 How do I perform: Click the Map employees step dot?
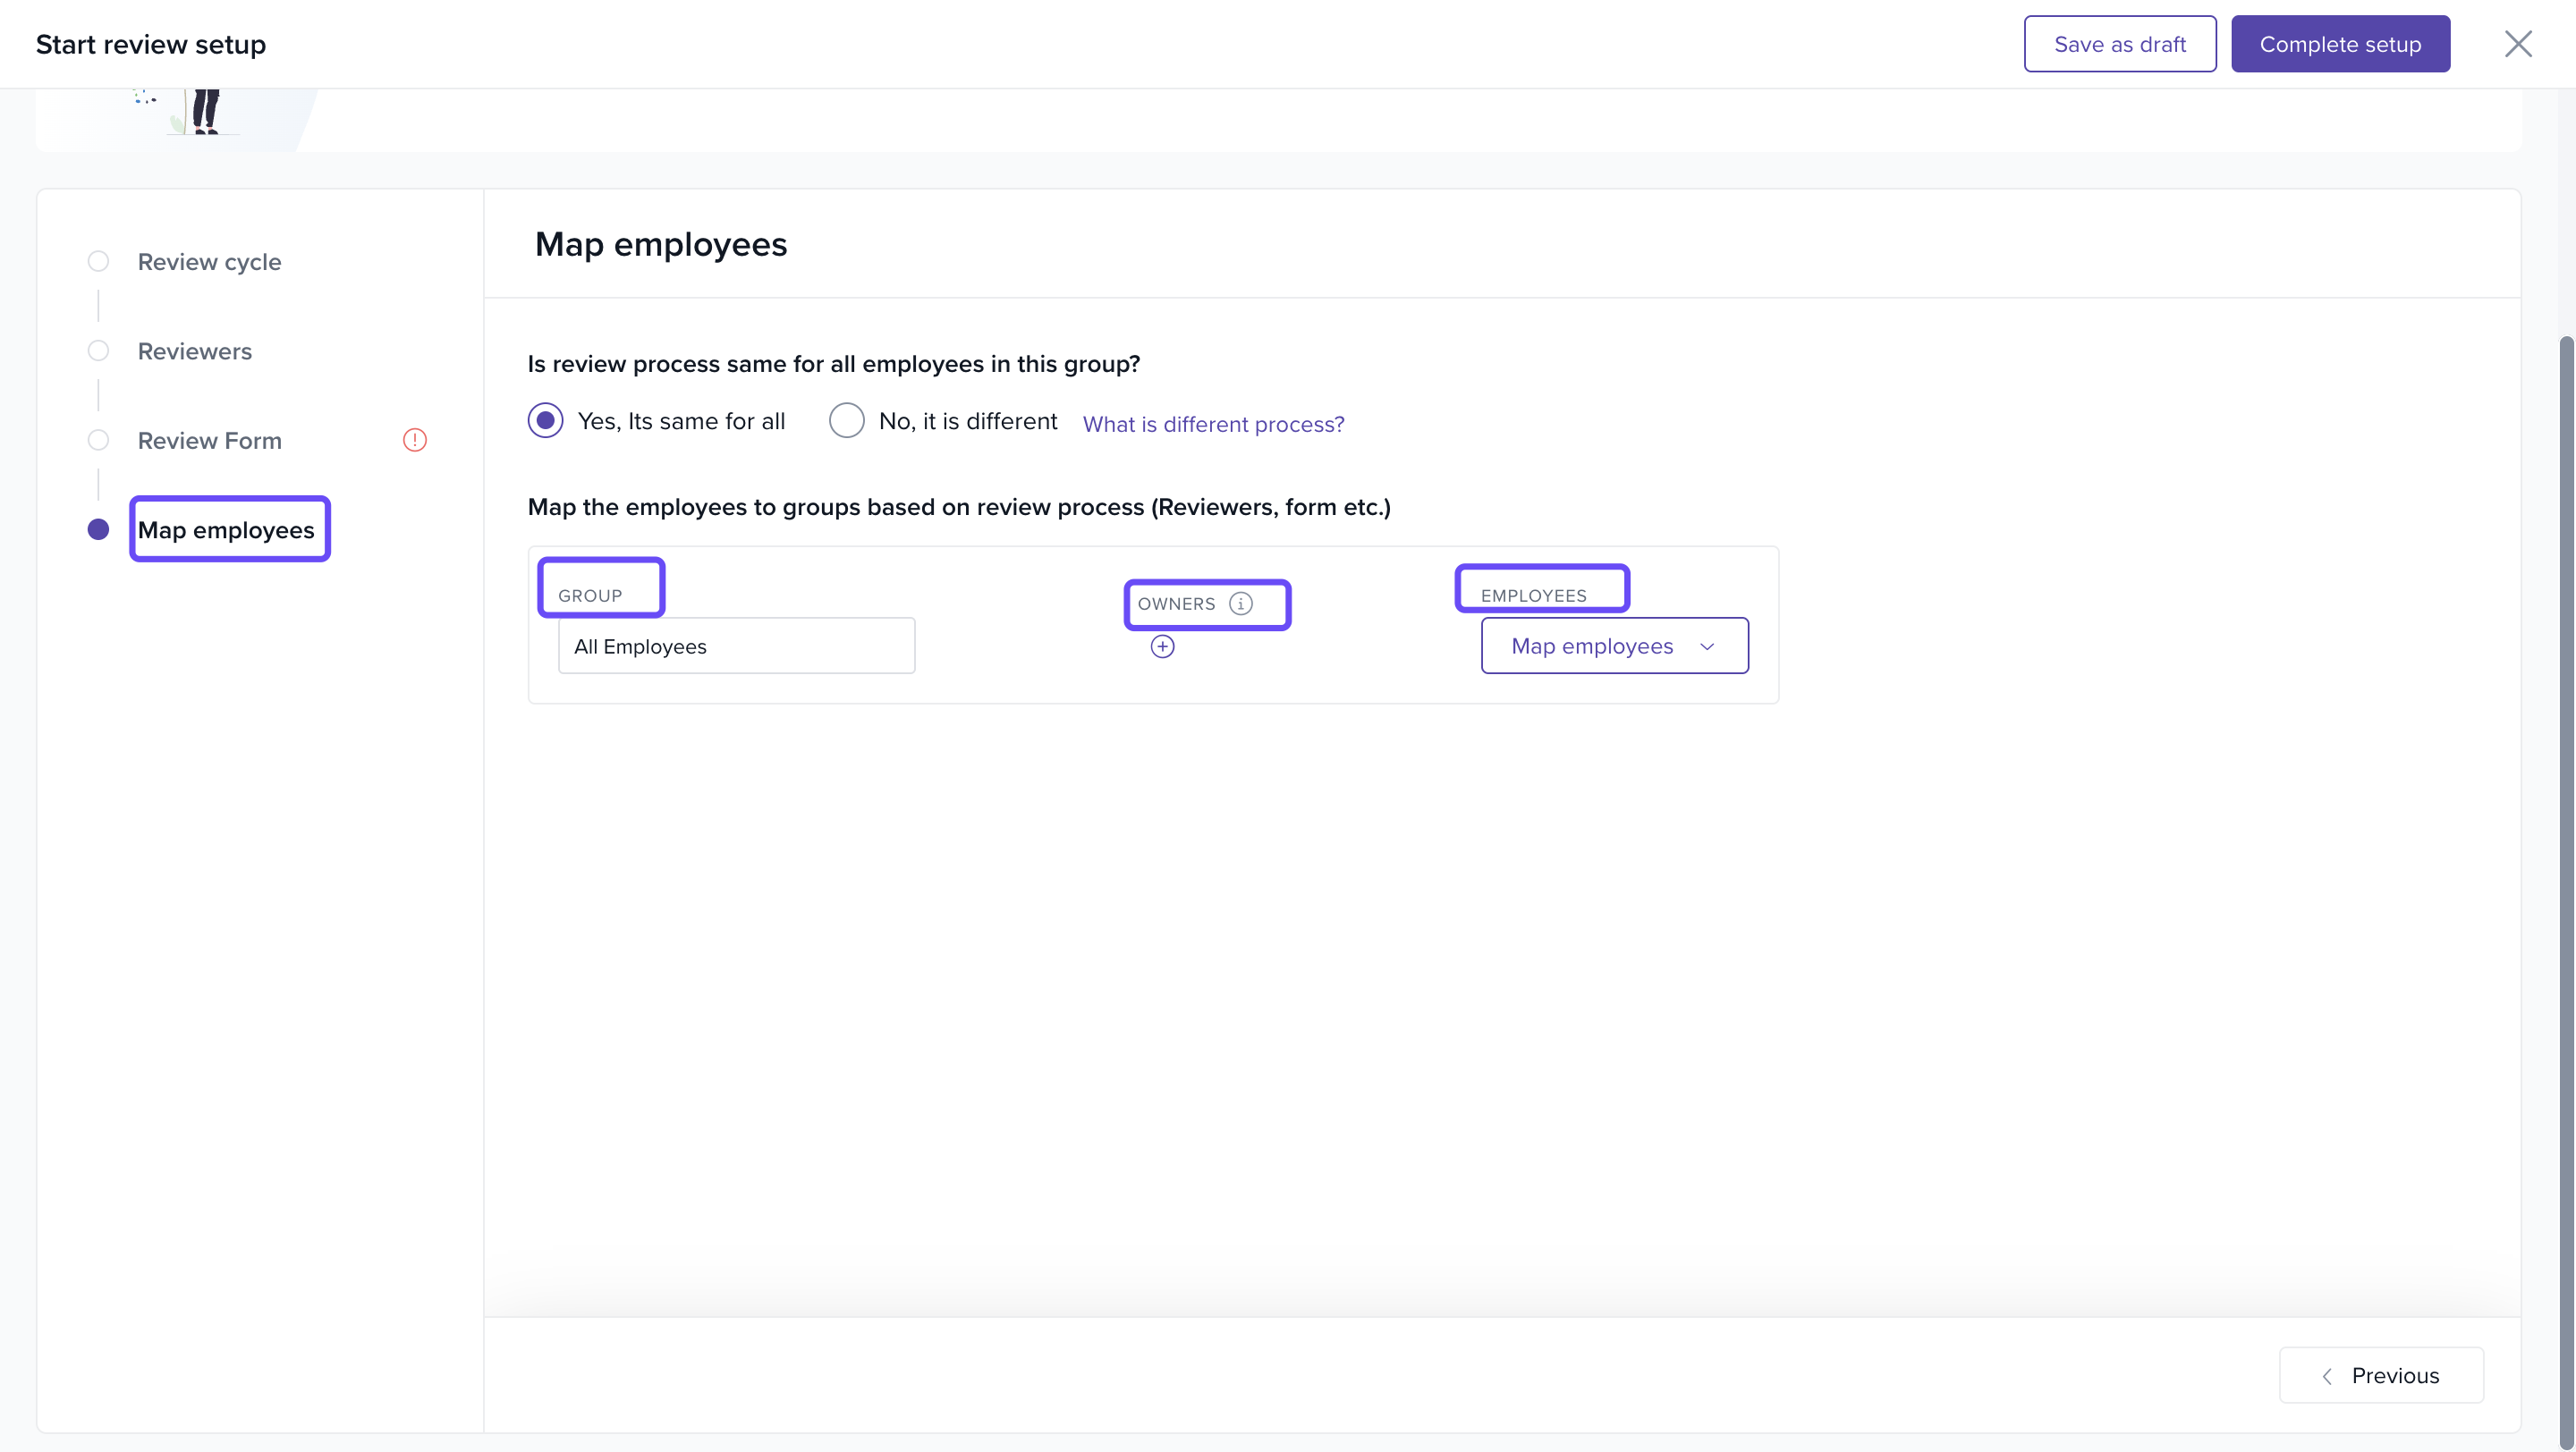tap(98, 529)
